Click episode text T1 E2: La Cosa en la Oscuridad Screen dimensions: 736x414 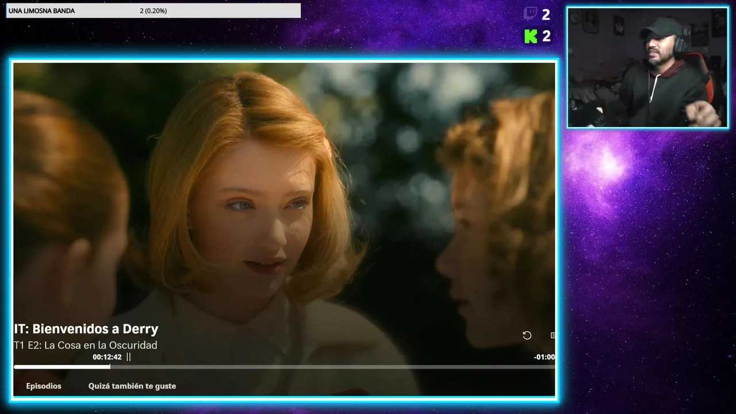click(x=86, y=345)
